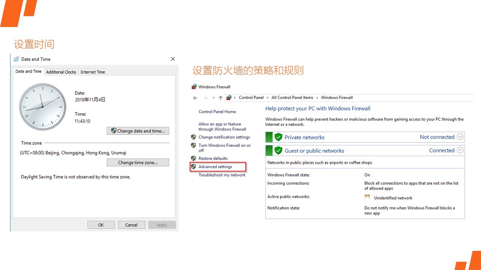
Task: Close the Date and Time dialog
Action: coord(173,59)
